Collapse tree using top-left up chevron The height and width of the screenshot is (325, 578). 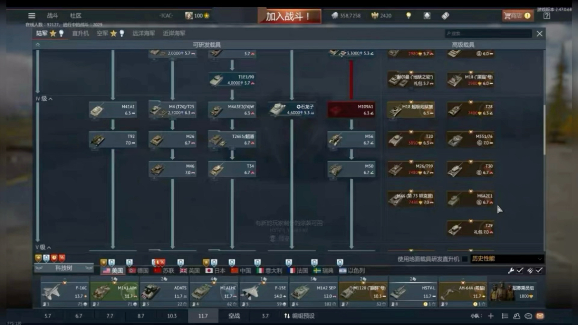pos(38,45)
